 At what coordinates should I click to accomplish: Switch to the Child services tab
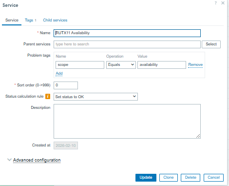point(55,20)
